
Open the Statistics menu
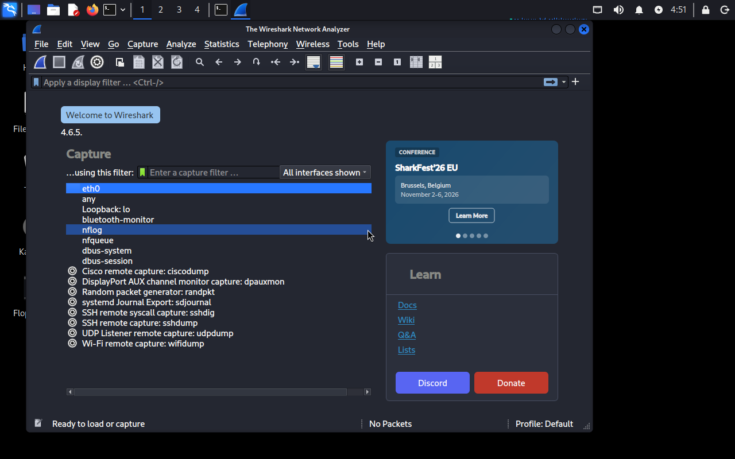tap(222, 44)
